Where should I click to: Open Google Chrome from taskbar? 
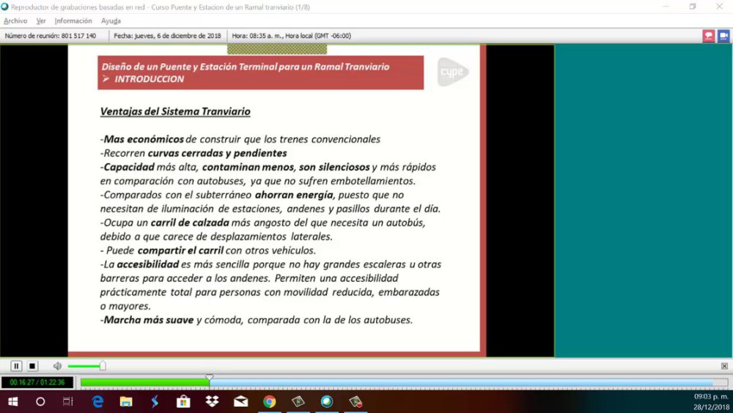pos(269,401)
